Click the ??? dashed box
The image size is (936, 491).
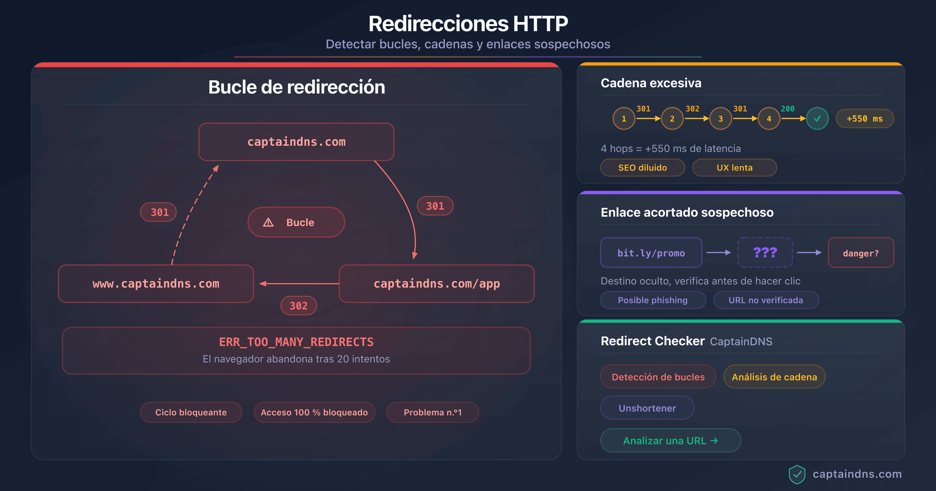point(765,253)
